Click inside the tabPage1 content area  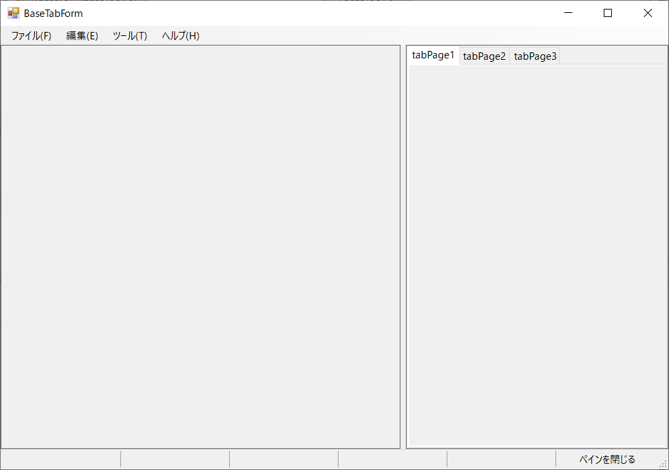tap(536, 255)
